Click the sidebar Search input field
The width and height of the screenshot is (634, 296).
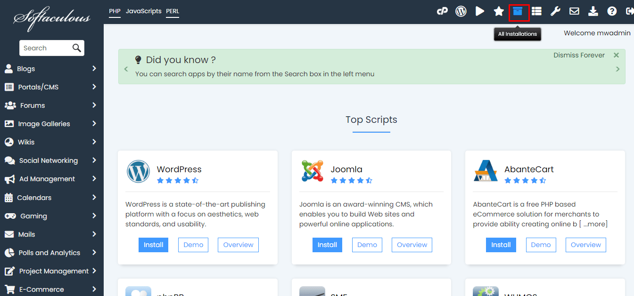tap(46, 48)
